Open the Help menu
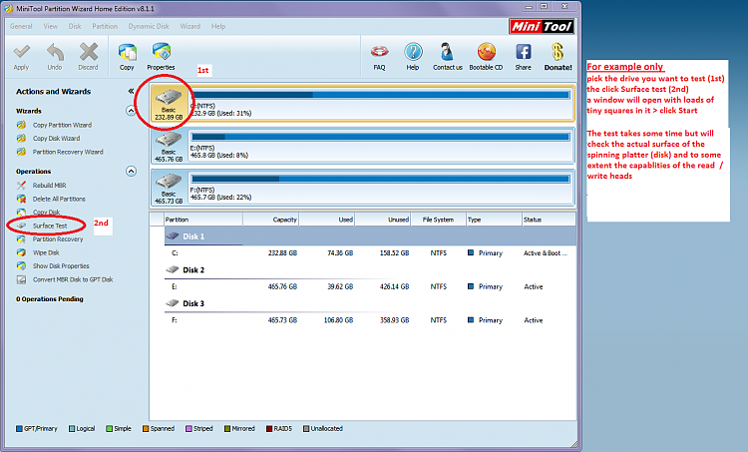 tap(218, 26)
